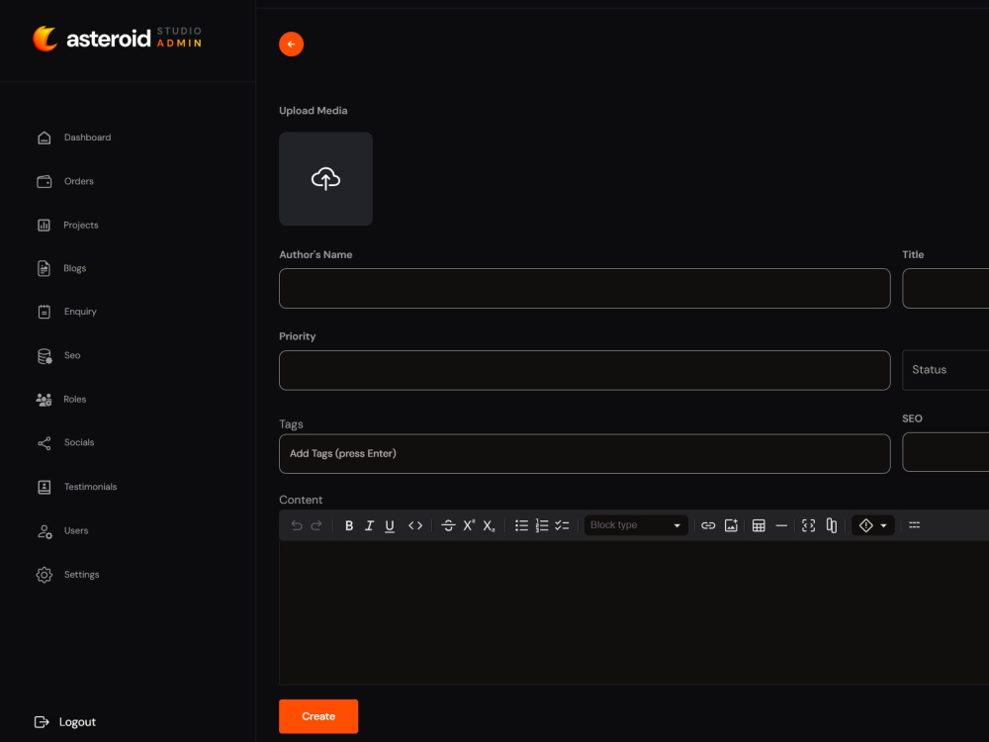The image size is (989, 742).
Task: Click the undo icon in editor toolbar
Action: coord(297,525)
